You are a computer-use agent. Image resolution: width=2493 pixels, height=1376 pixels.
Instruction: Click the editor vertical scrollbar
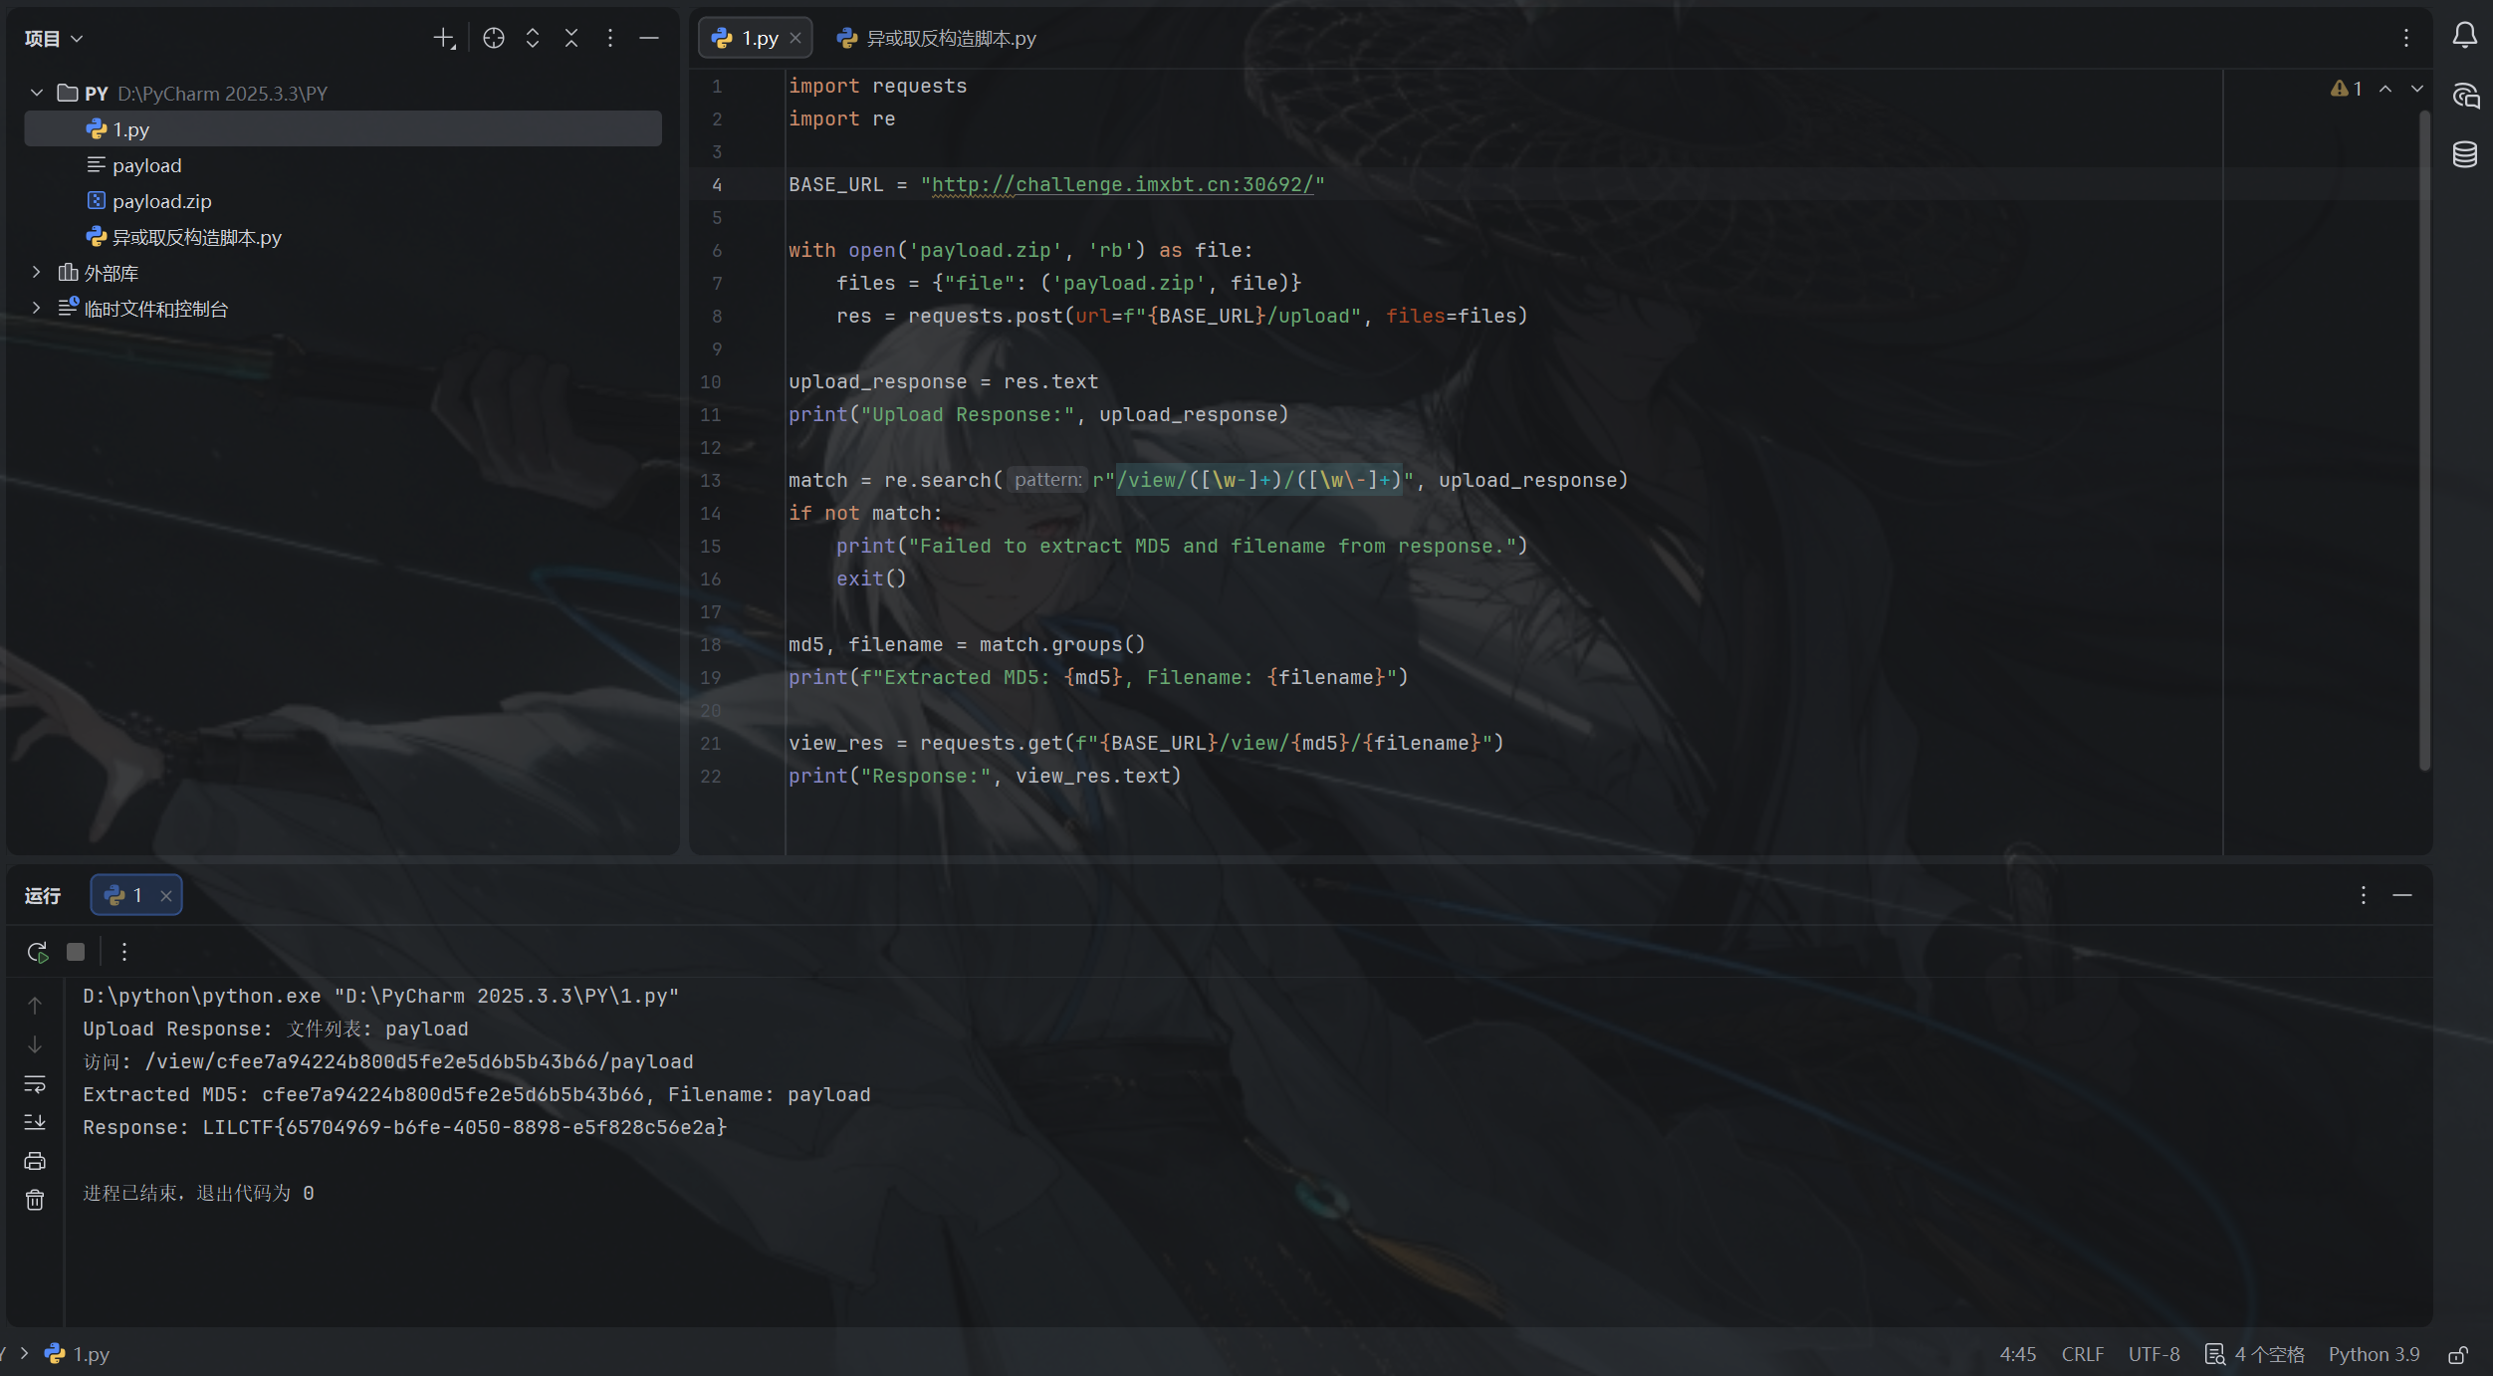pyautogui.click(x=2423, y=438)
